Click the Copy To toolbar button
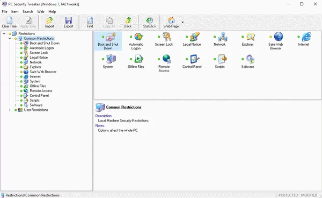This screenshot has height=198, width=322. [109, 23]
